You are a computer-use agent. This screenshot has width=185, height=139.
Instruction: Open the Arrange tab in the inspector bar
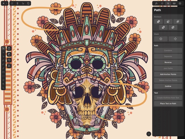(x=162, y=3)
